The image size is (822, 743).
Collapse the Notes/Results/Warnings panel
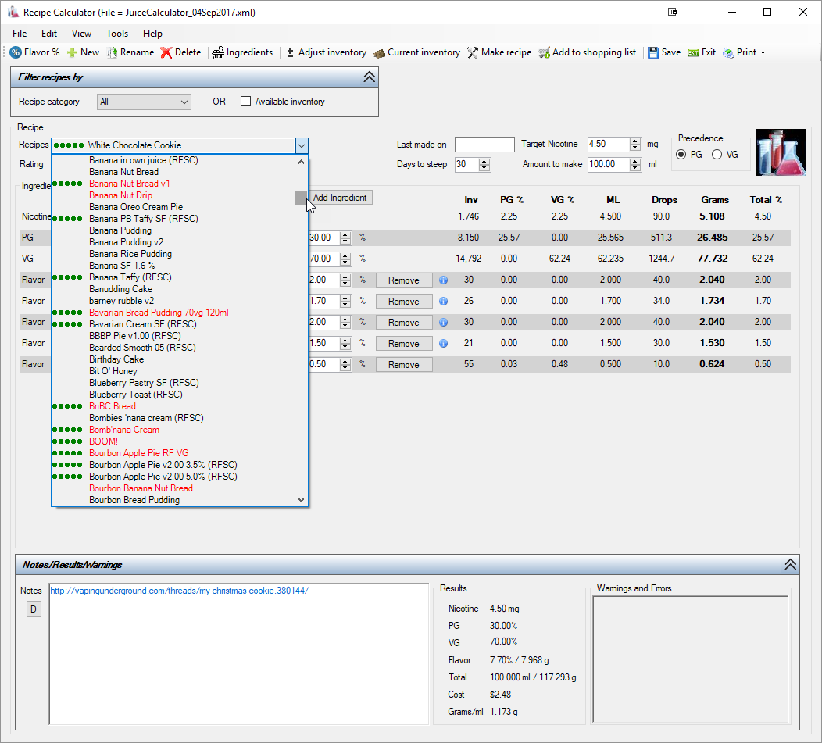click(x=790, y=565)
